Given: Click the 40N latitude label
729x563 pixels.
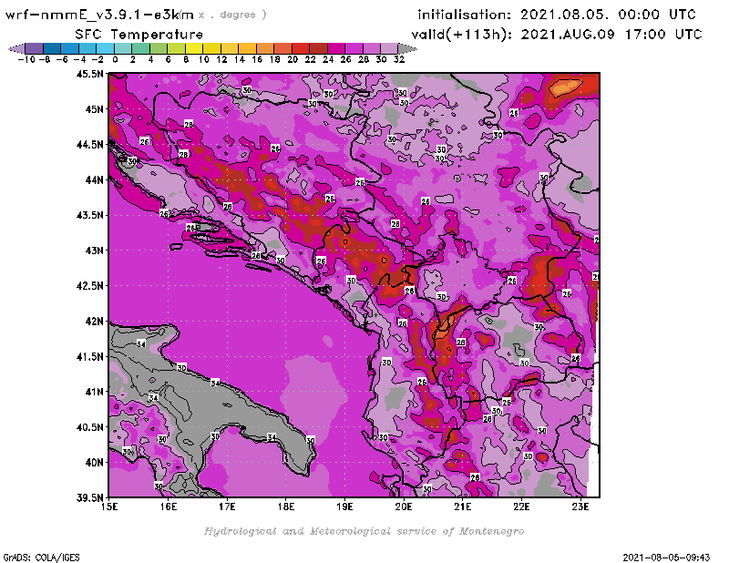Looking at the screenshot, I should (x=94, y=463).
